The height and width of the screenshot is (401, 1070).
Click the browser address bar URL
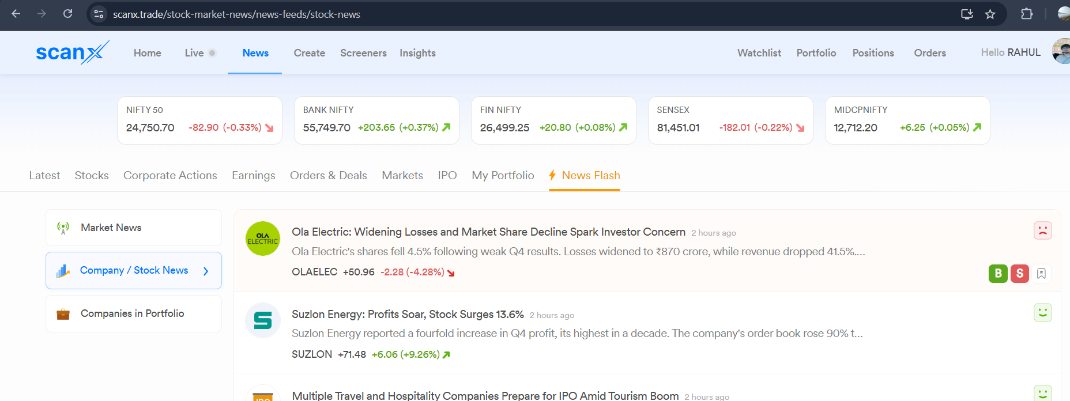pyautogui.click(x=236, y=14)
